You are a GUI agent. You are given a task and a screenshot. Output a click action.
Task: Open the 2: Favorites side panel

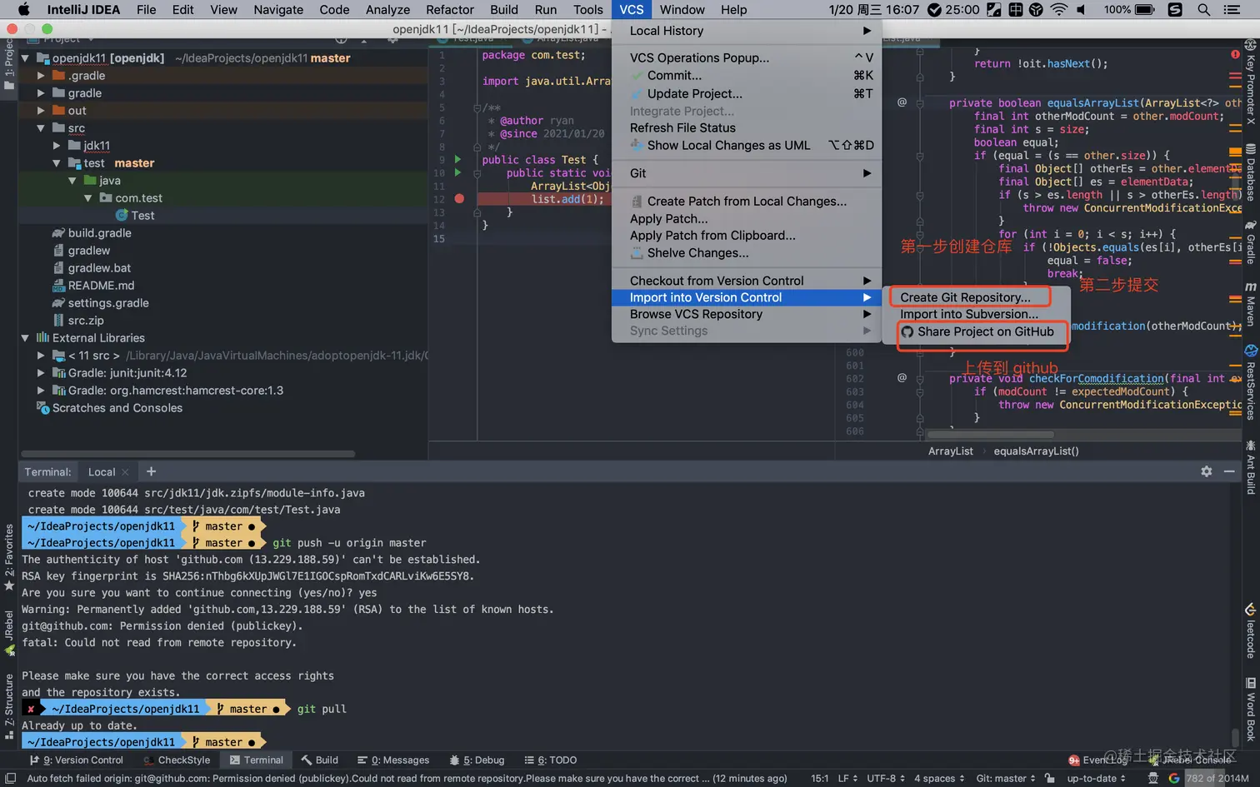pyautogui.click(x=9, y=558)
